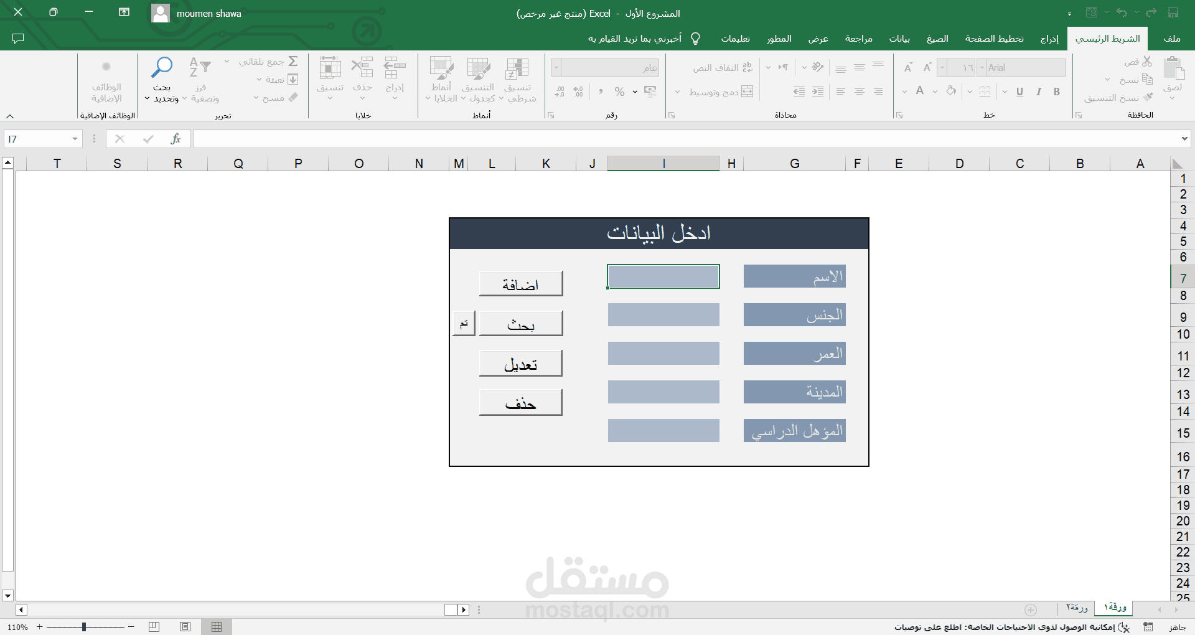
Task: Switch to Page Layout view in status bar
Action: [x=185, y=627]
